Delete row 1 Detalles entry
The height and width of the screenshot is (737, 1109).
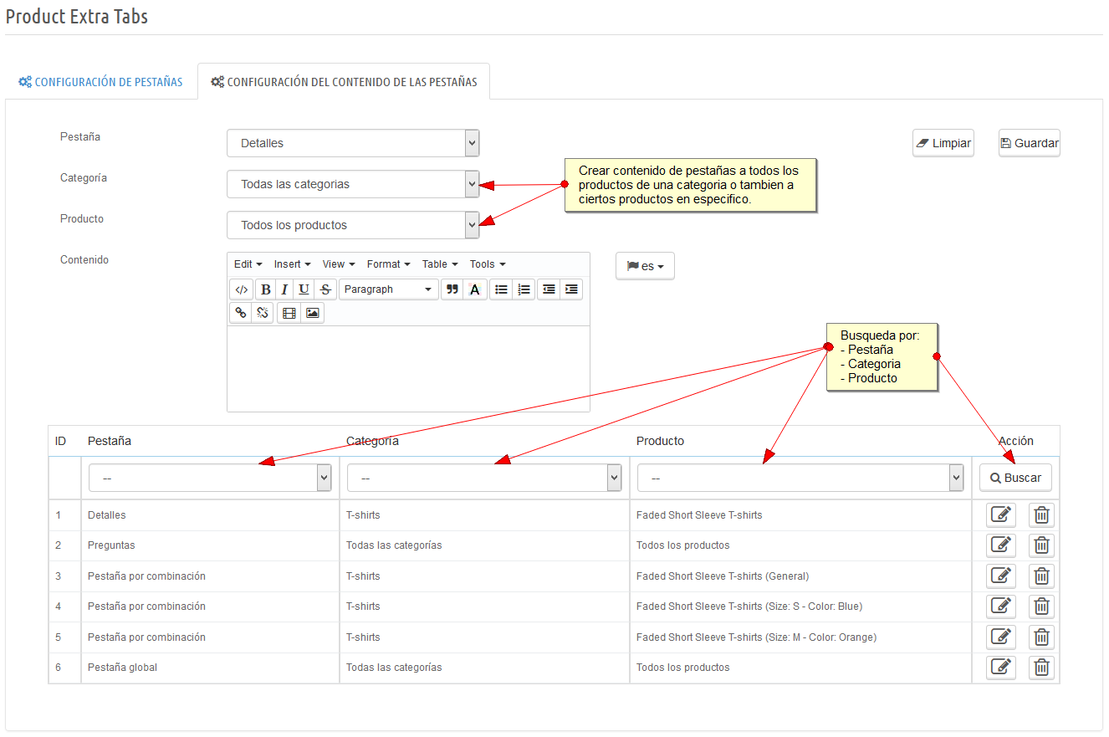click(1041, 514)
